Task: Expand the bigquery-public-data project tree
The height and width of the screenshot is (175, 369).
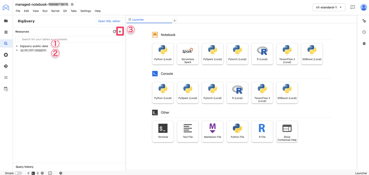Action: pos(17,46)
